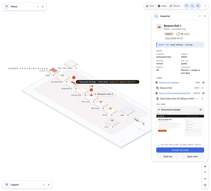Click globe icon beside leadership source link
211x191 pixels.
[x=156, y=93]
